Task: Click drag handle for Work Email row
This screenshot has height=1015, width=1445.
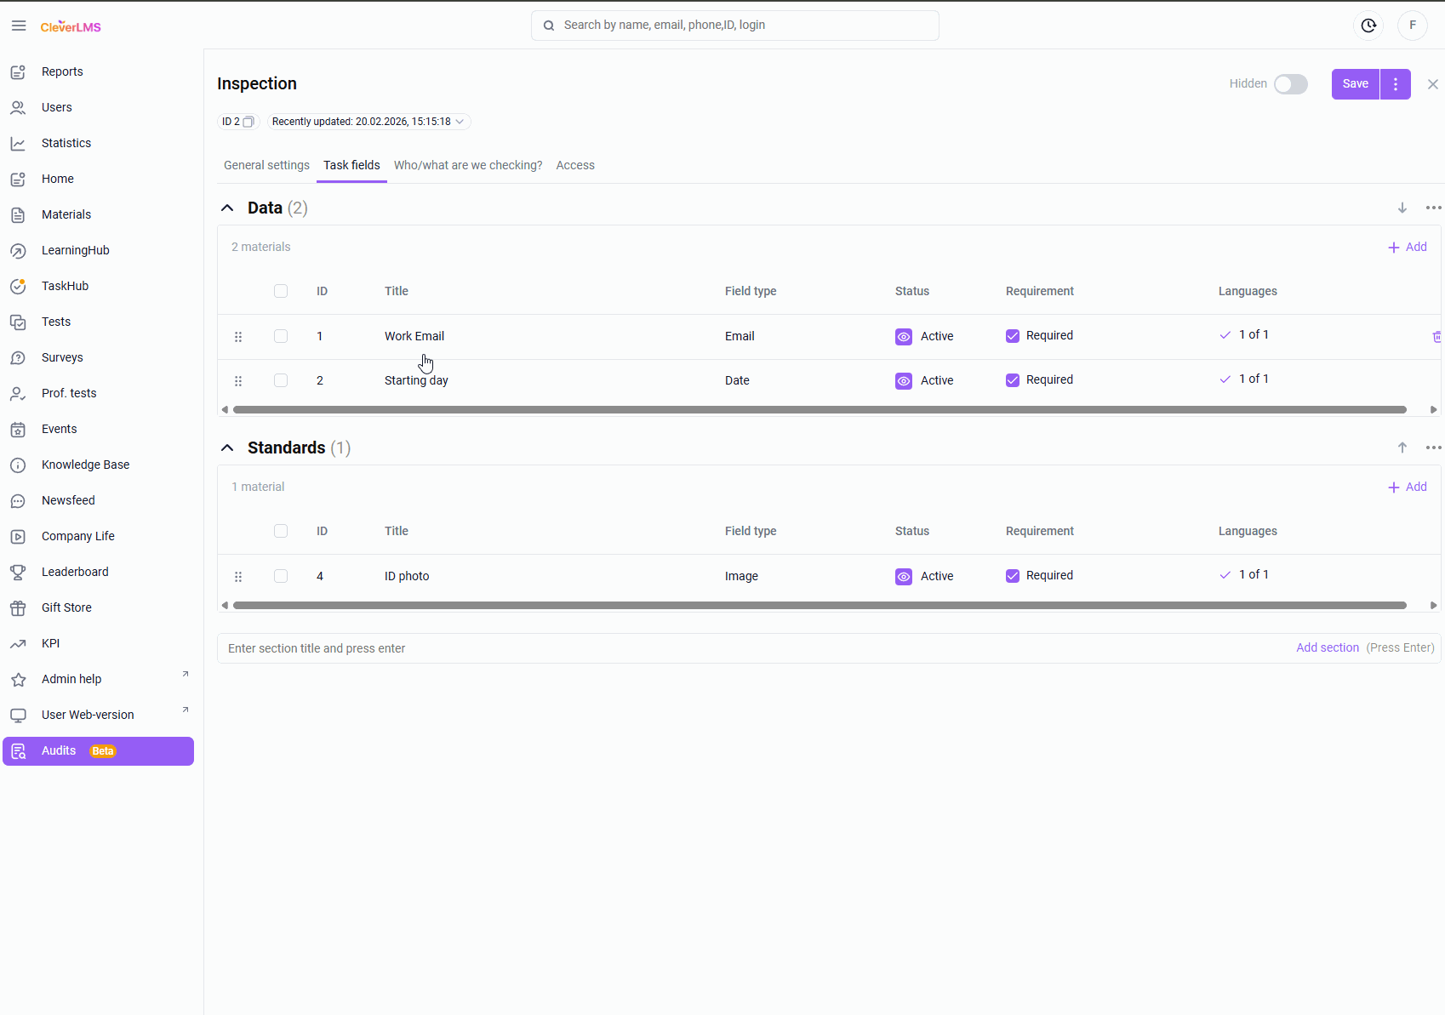Action: pyautogui.click(x=238, y=337)
